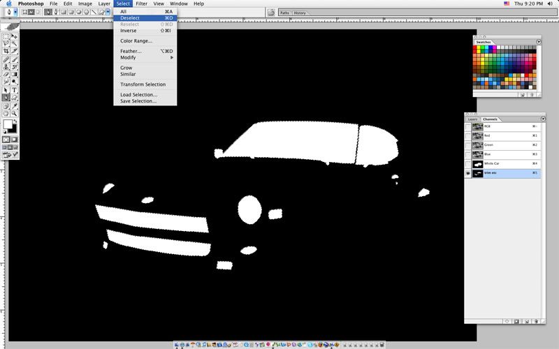Click the Move tool in toolbox
Viewport: 559px width, 349px height.
click(x=14, y=36)
